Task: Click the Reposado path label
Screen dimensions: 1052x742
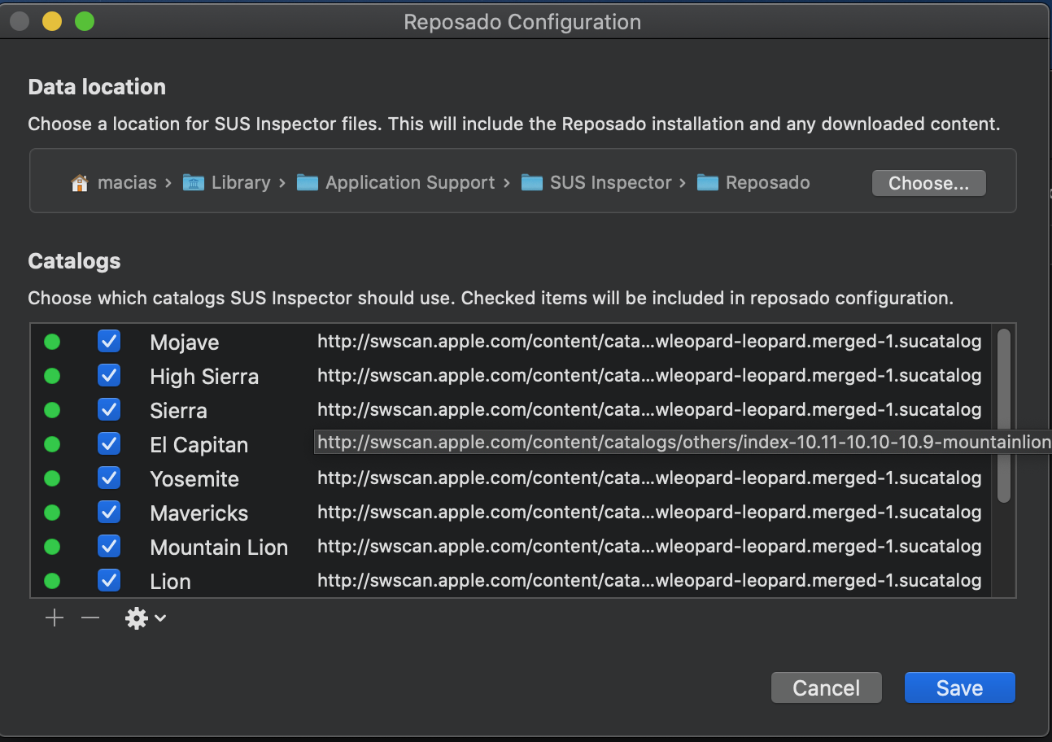Action: pos(768,183)
